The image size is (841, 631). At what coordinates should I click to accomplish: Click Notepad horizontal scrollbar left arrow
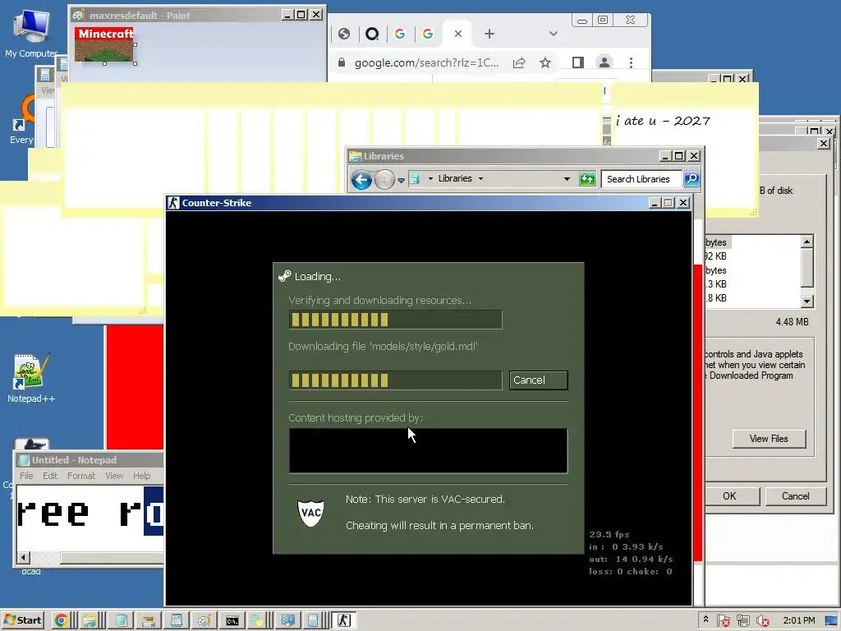[x=23, y=558]
